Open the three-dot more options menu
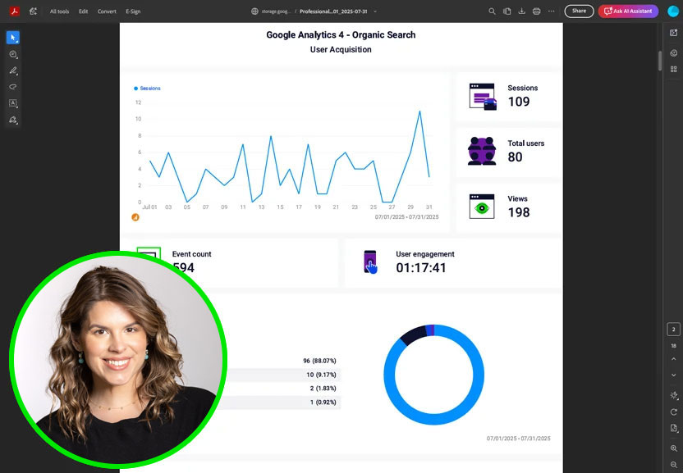 coord(551,11)
